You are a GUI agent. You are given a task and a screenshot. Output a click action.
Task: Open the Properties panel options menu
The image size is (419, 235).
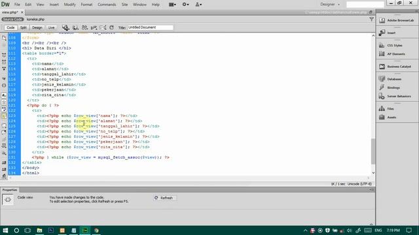pos(371,190)
